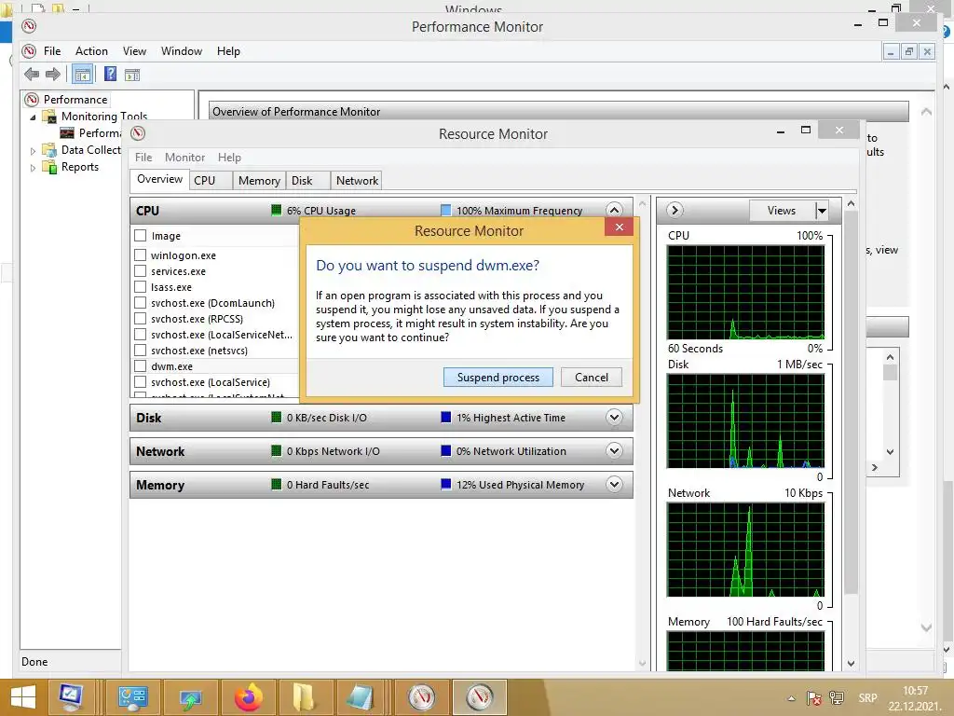The width and height of the screenshot is (954, 716).
Task: Check svchost.exe (DcomLaunch) checkbox
Action: 141,303
